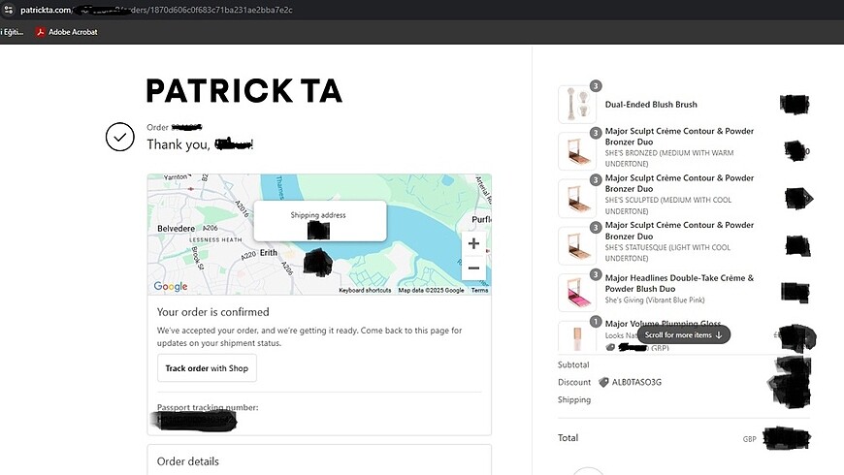Viewport: 844px width, 475px height.
Task: Click the Shipping address popup on map
Action: pyautogui.click(x=320, y=221)
